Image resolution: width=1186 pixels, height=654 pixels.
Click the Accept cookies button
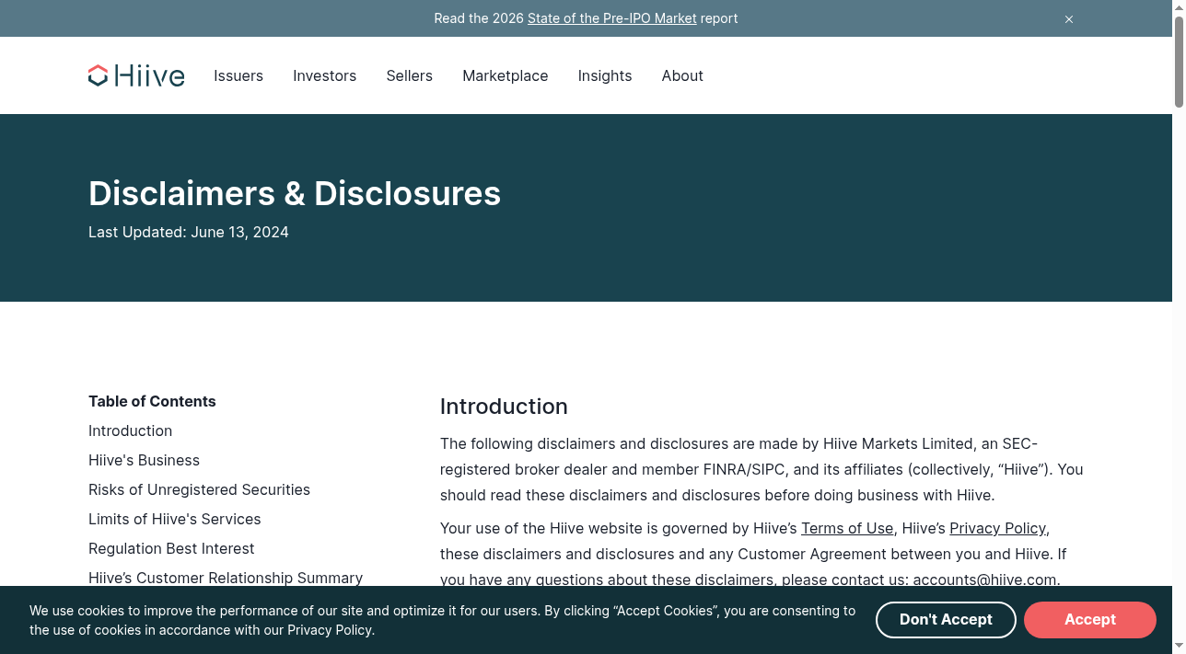1090,620
